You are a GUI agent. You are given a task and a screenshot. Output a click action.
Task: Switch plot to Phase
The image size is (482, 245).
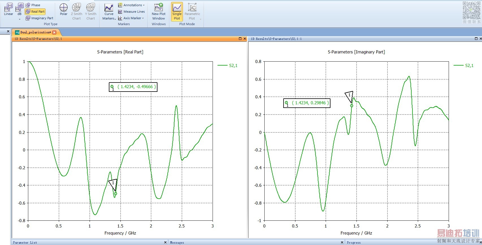coord(33,5)
